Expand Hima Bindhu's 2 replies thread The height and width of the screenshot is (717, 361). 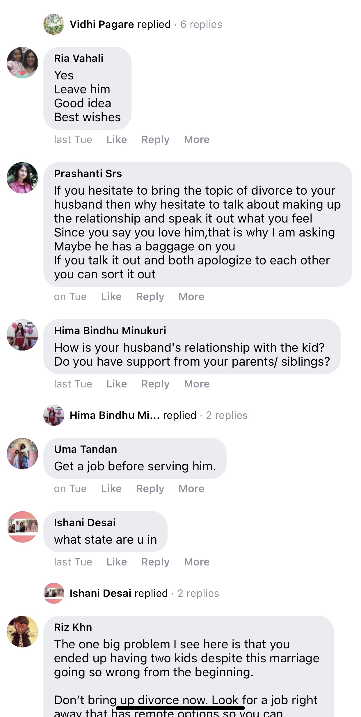coord(227,415)
